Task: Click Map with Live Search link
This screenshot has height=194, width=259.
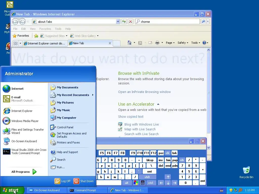Action: pyautogui.click(x=140, y=129)
